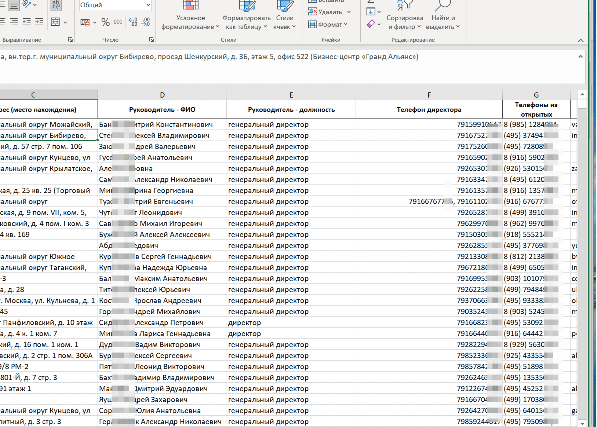Click in the formula bar text
The width and height of the screenshot is (597, 427).
pyautogui.click(x=209, y=56)
